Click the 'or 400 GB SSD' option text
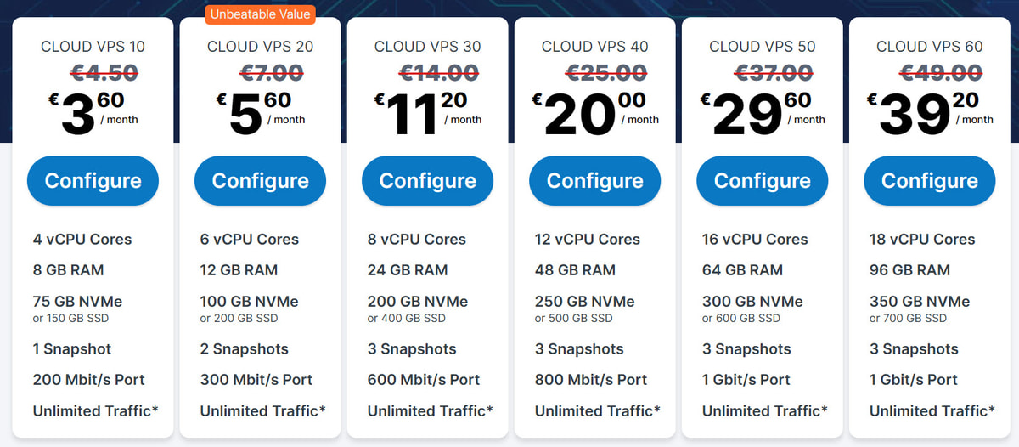The width and height of the screenshot is (1019, 447). (406, 319)
